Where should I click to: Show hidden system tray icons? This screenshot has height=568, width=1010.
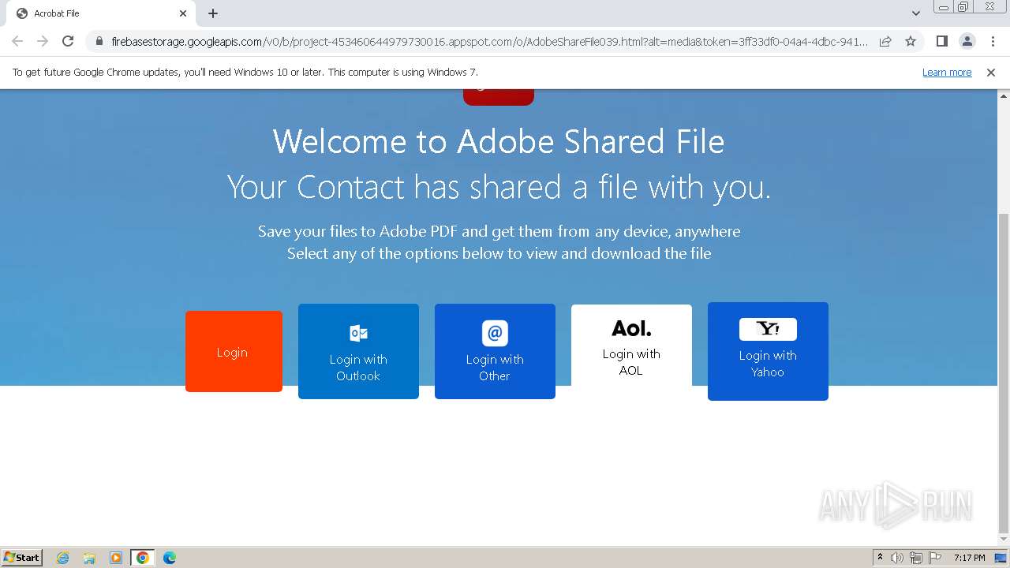pos(880,558)
